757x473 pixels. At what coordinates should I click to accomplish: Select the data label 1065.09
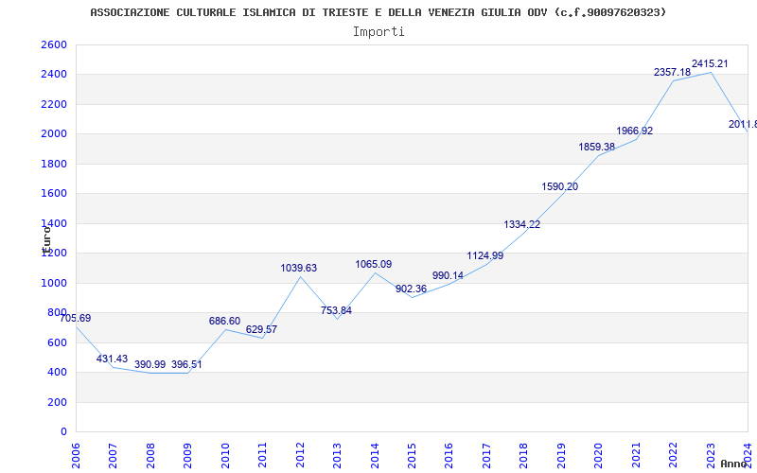pos(374,264)
